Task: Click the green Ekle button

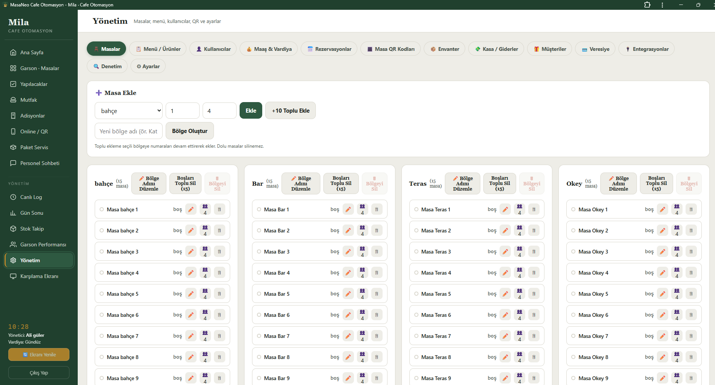Action: [251, 111]
